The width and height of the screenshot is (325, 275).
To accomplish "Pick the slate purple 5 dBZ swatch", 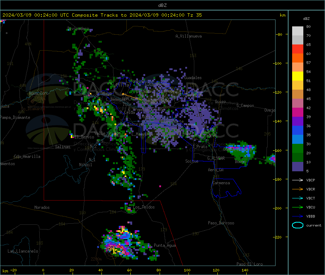I will point(298,167).
